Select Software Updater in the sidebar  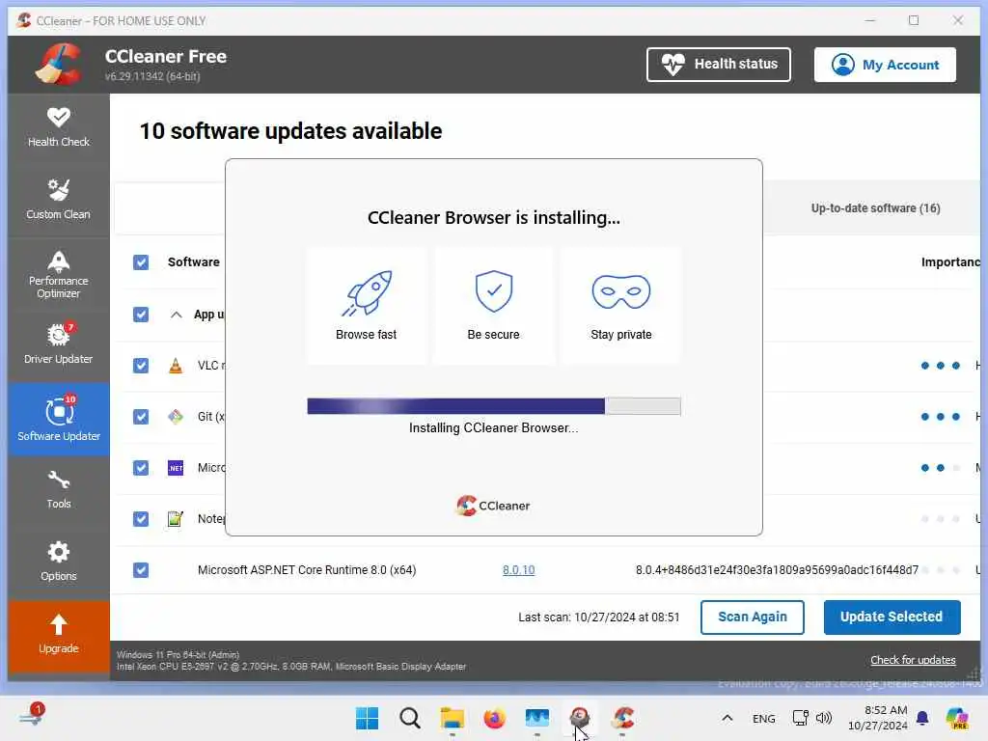pos(59,419)
